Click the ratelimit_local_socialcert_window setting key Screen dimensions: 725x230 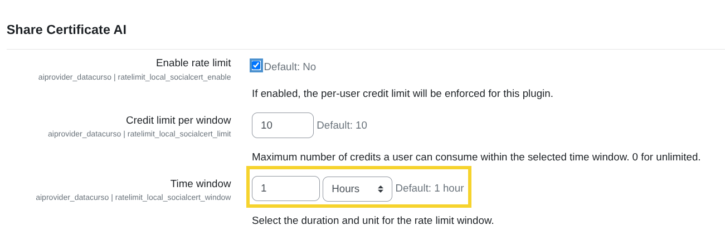173,197
